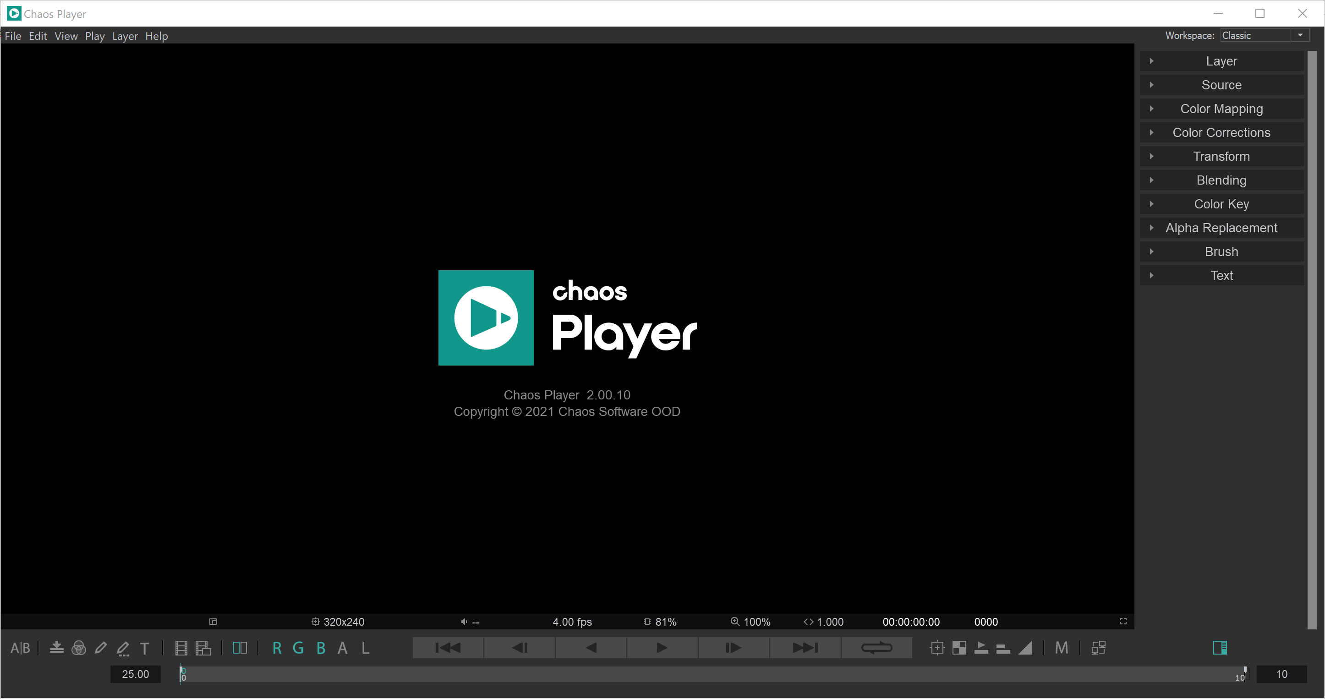Click the filmstrip with overlay icon

(x=203, y=648)
